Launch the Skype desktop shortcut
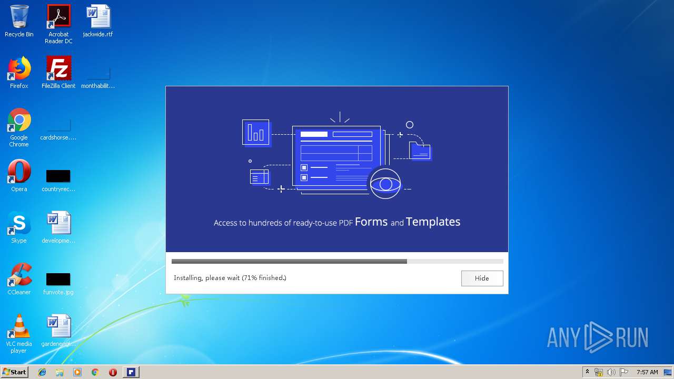This screenshot has width=674, height=379. tap(19, 227)
